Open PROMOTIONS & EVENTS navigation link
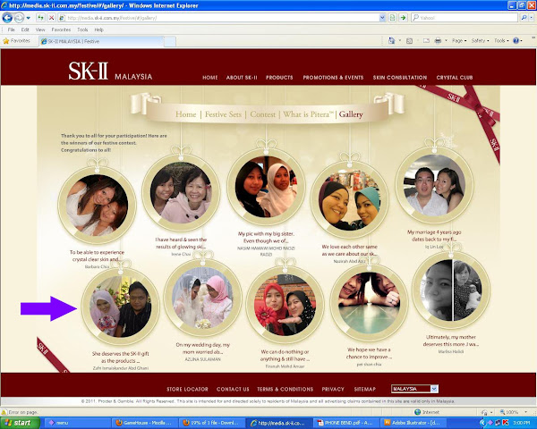The width and height of the screenshot is (537, 429). click(333, 78)
